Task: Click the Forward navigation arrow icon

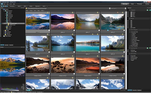Action: coord(3,6)
